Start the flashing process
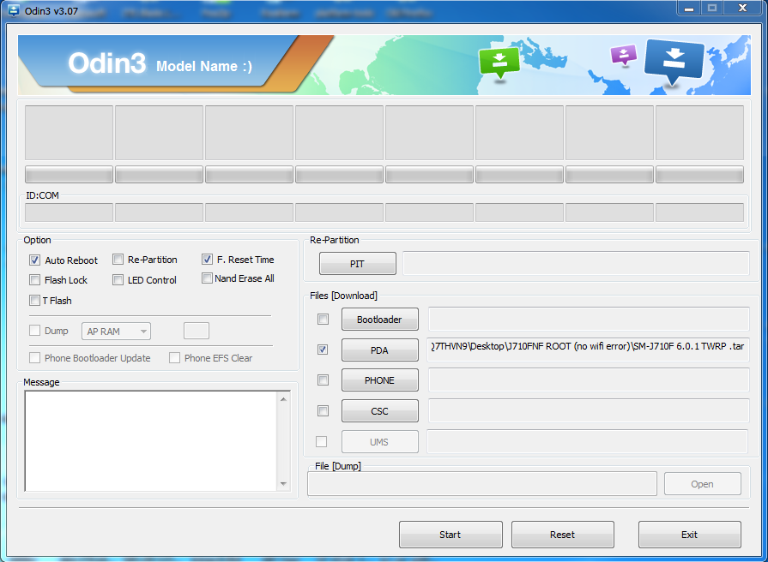Viewport: 768px width, 562px height. (x=451, y=535)
